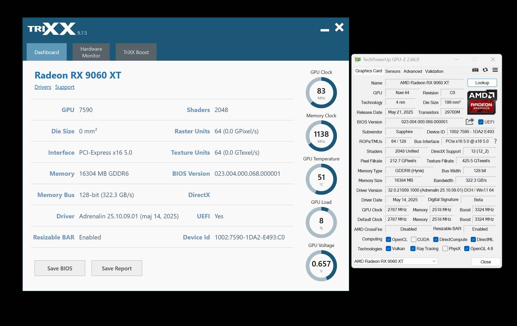Toggle the DirectCompute checkbox
The height and width of the screenshot is (326, 517).
pos(436,239)
